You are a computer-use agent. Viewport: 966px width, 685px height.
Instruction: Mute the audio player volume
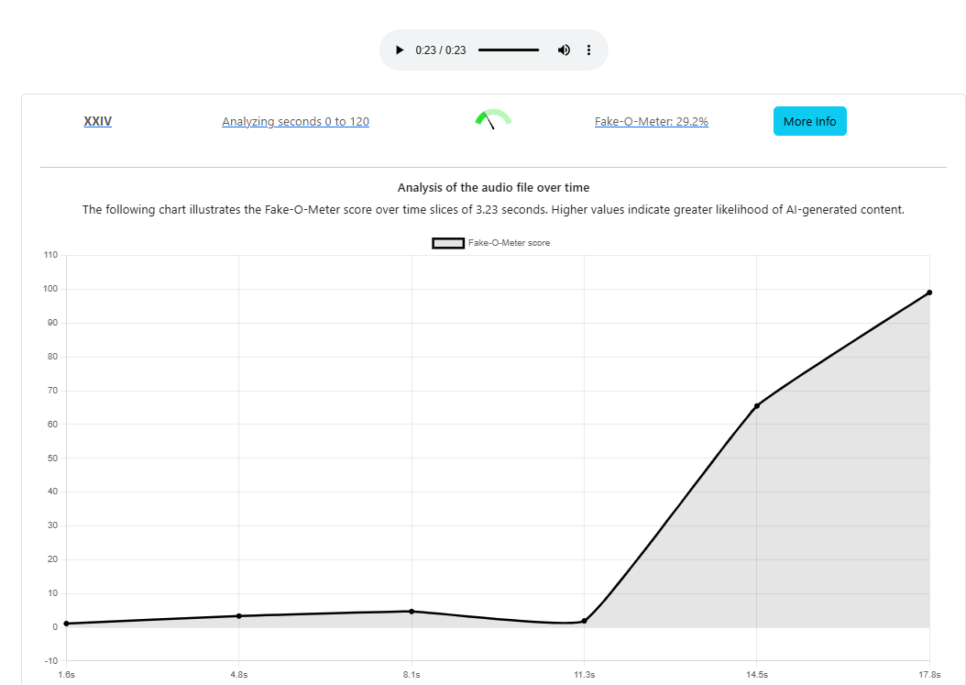(564, 50)
